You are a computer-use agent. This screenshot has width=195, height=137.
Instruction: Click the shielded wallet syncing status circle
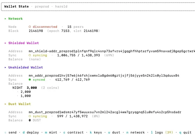click(30, 55)
